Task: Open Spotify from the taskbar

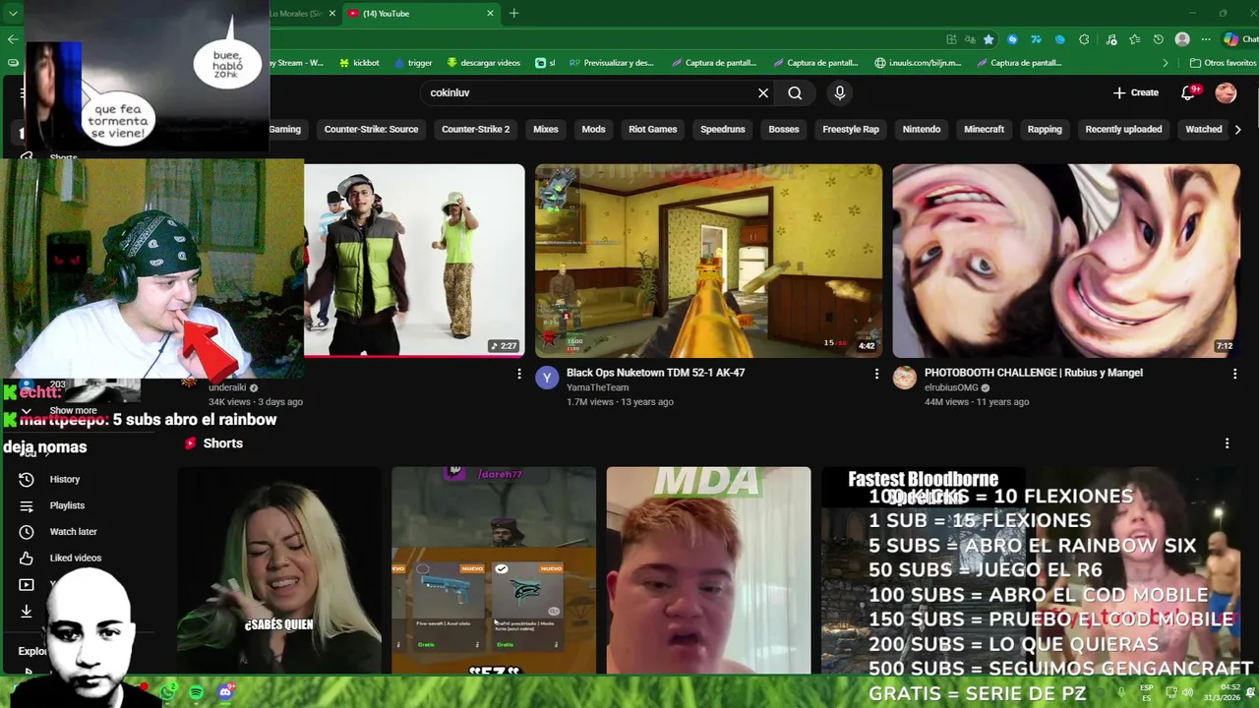Action: coord(196,692)
